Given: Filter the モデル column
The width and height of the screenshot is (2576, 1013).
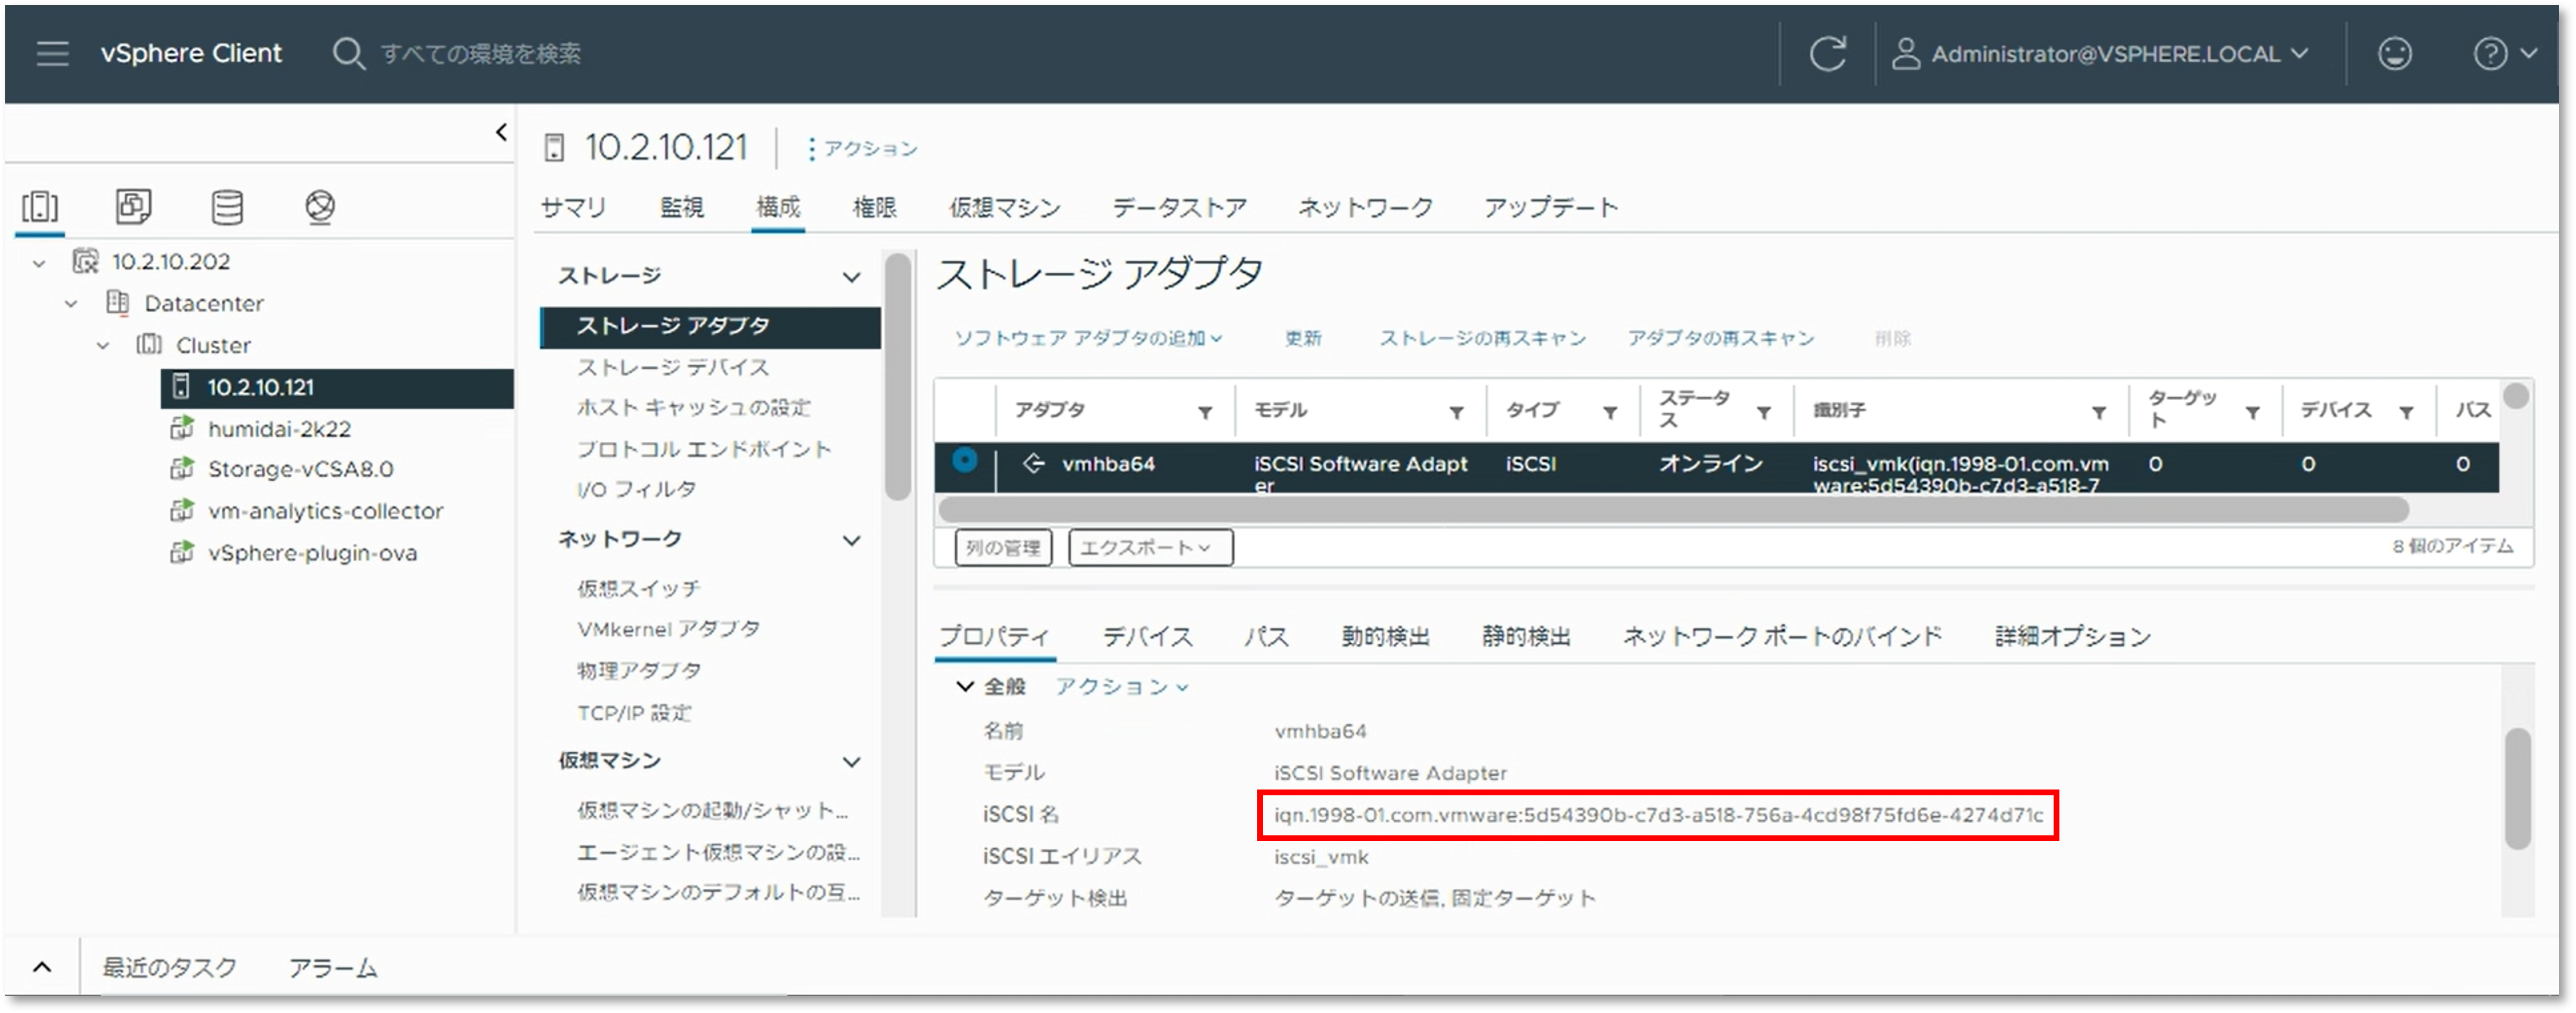Looking at the screenshot, I should click(x=1457, y=412).
